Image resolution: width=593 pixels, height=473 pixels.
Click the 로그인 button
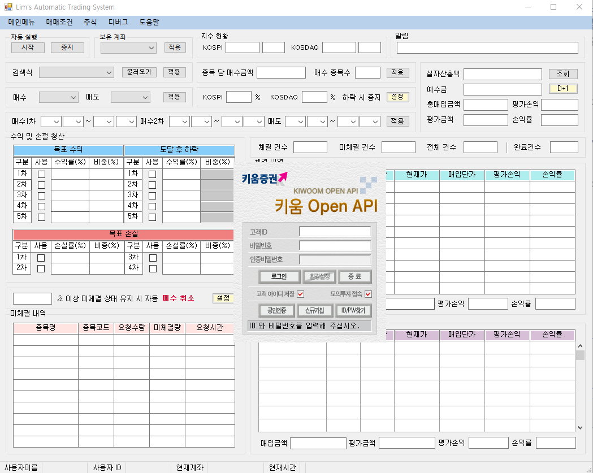tap(279, 276)
